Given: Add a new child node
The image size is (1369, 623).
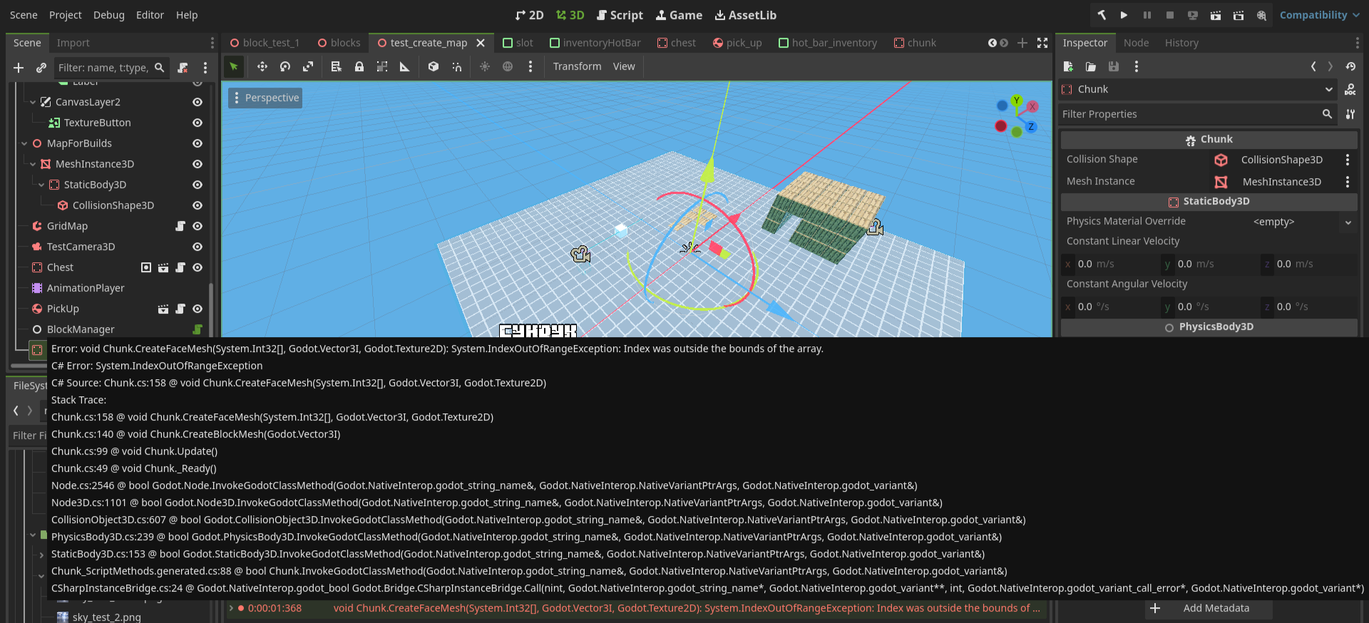Looking at the screenshot, I should [19, 68].
